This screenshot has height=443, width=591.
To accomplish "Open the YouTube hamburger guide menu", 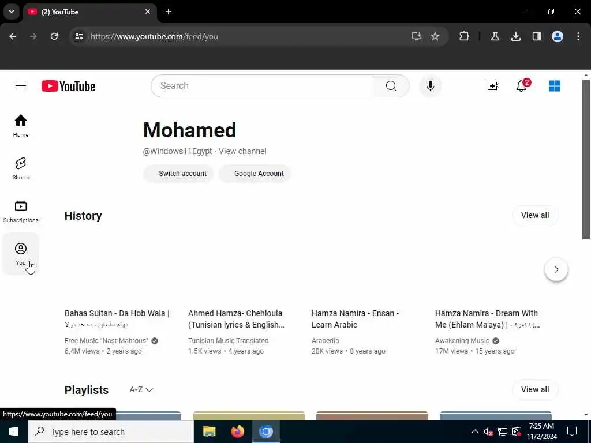I will point(21,86).
